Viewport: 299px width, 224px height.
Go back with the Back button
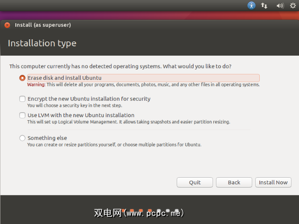click(234, 182)
